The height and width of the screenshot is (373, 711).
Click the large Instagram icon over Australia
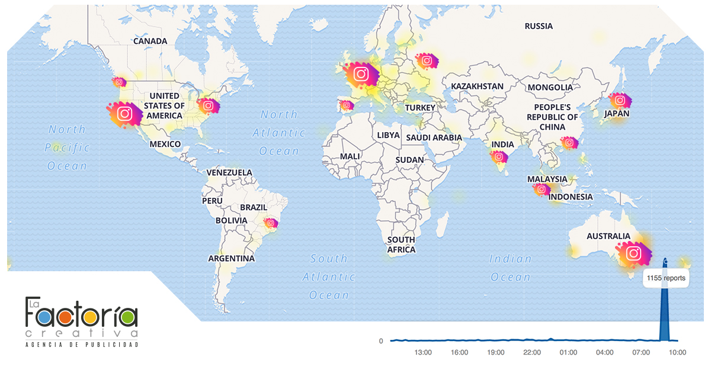(633, 254)
